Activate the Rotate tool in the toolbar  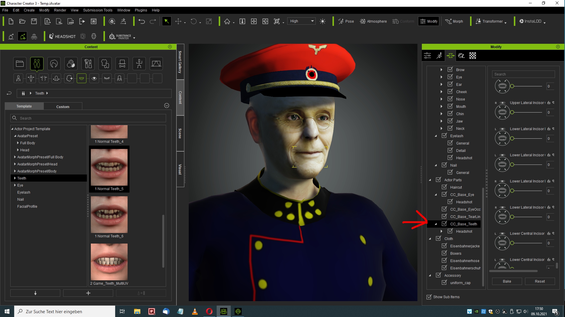pyautogui.click(x=193, y=21)
